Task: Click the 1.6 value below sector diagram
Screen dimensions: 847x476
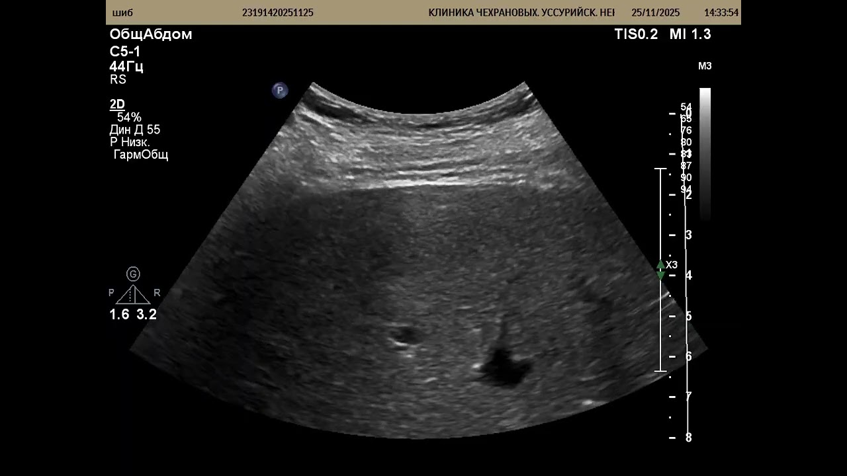Action: point(119,315)
